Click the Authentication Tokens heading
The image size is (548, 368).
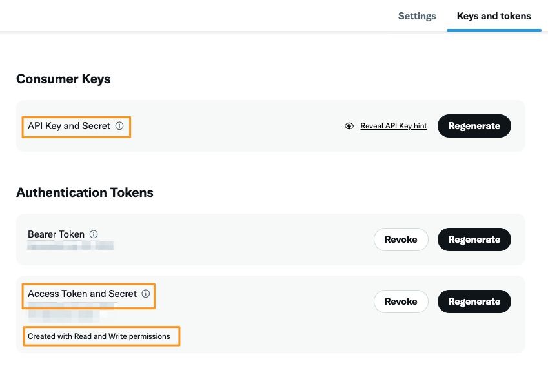pos(85,192)
